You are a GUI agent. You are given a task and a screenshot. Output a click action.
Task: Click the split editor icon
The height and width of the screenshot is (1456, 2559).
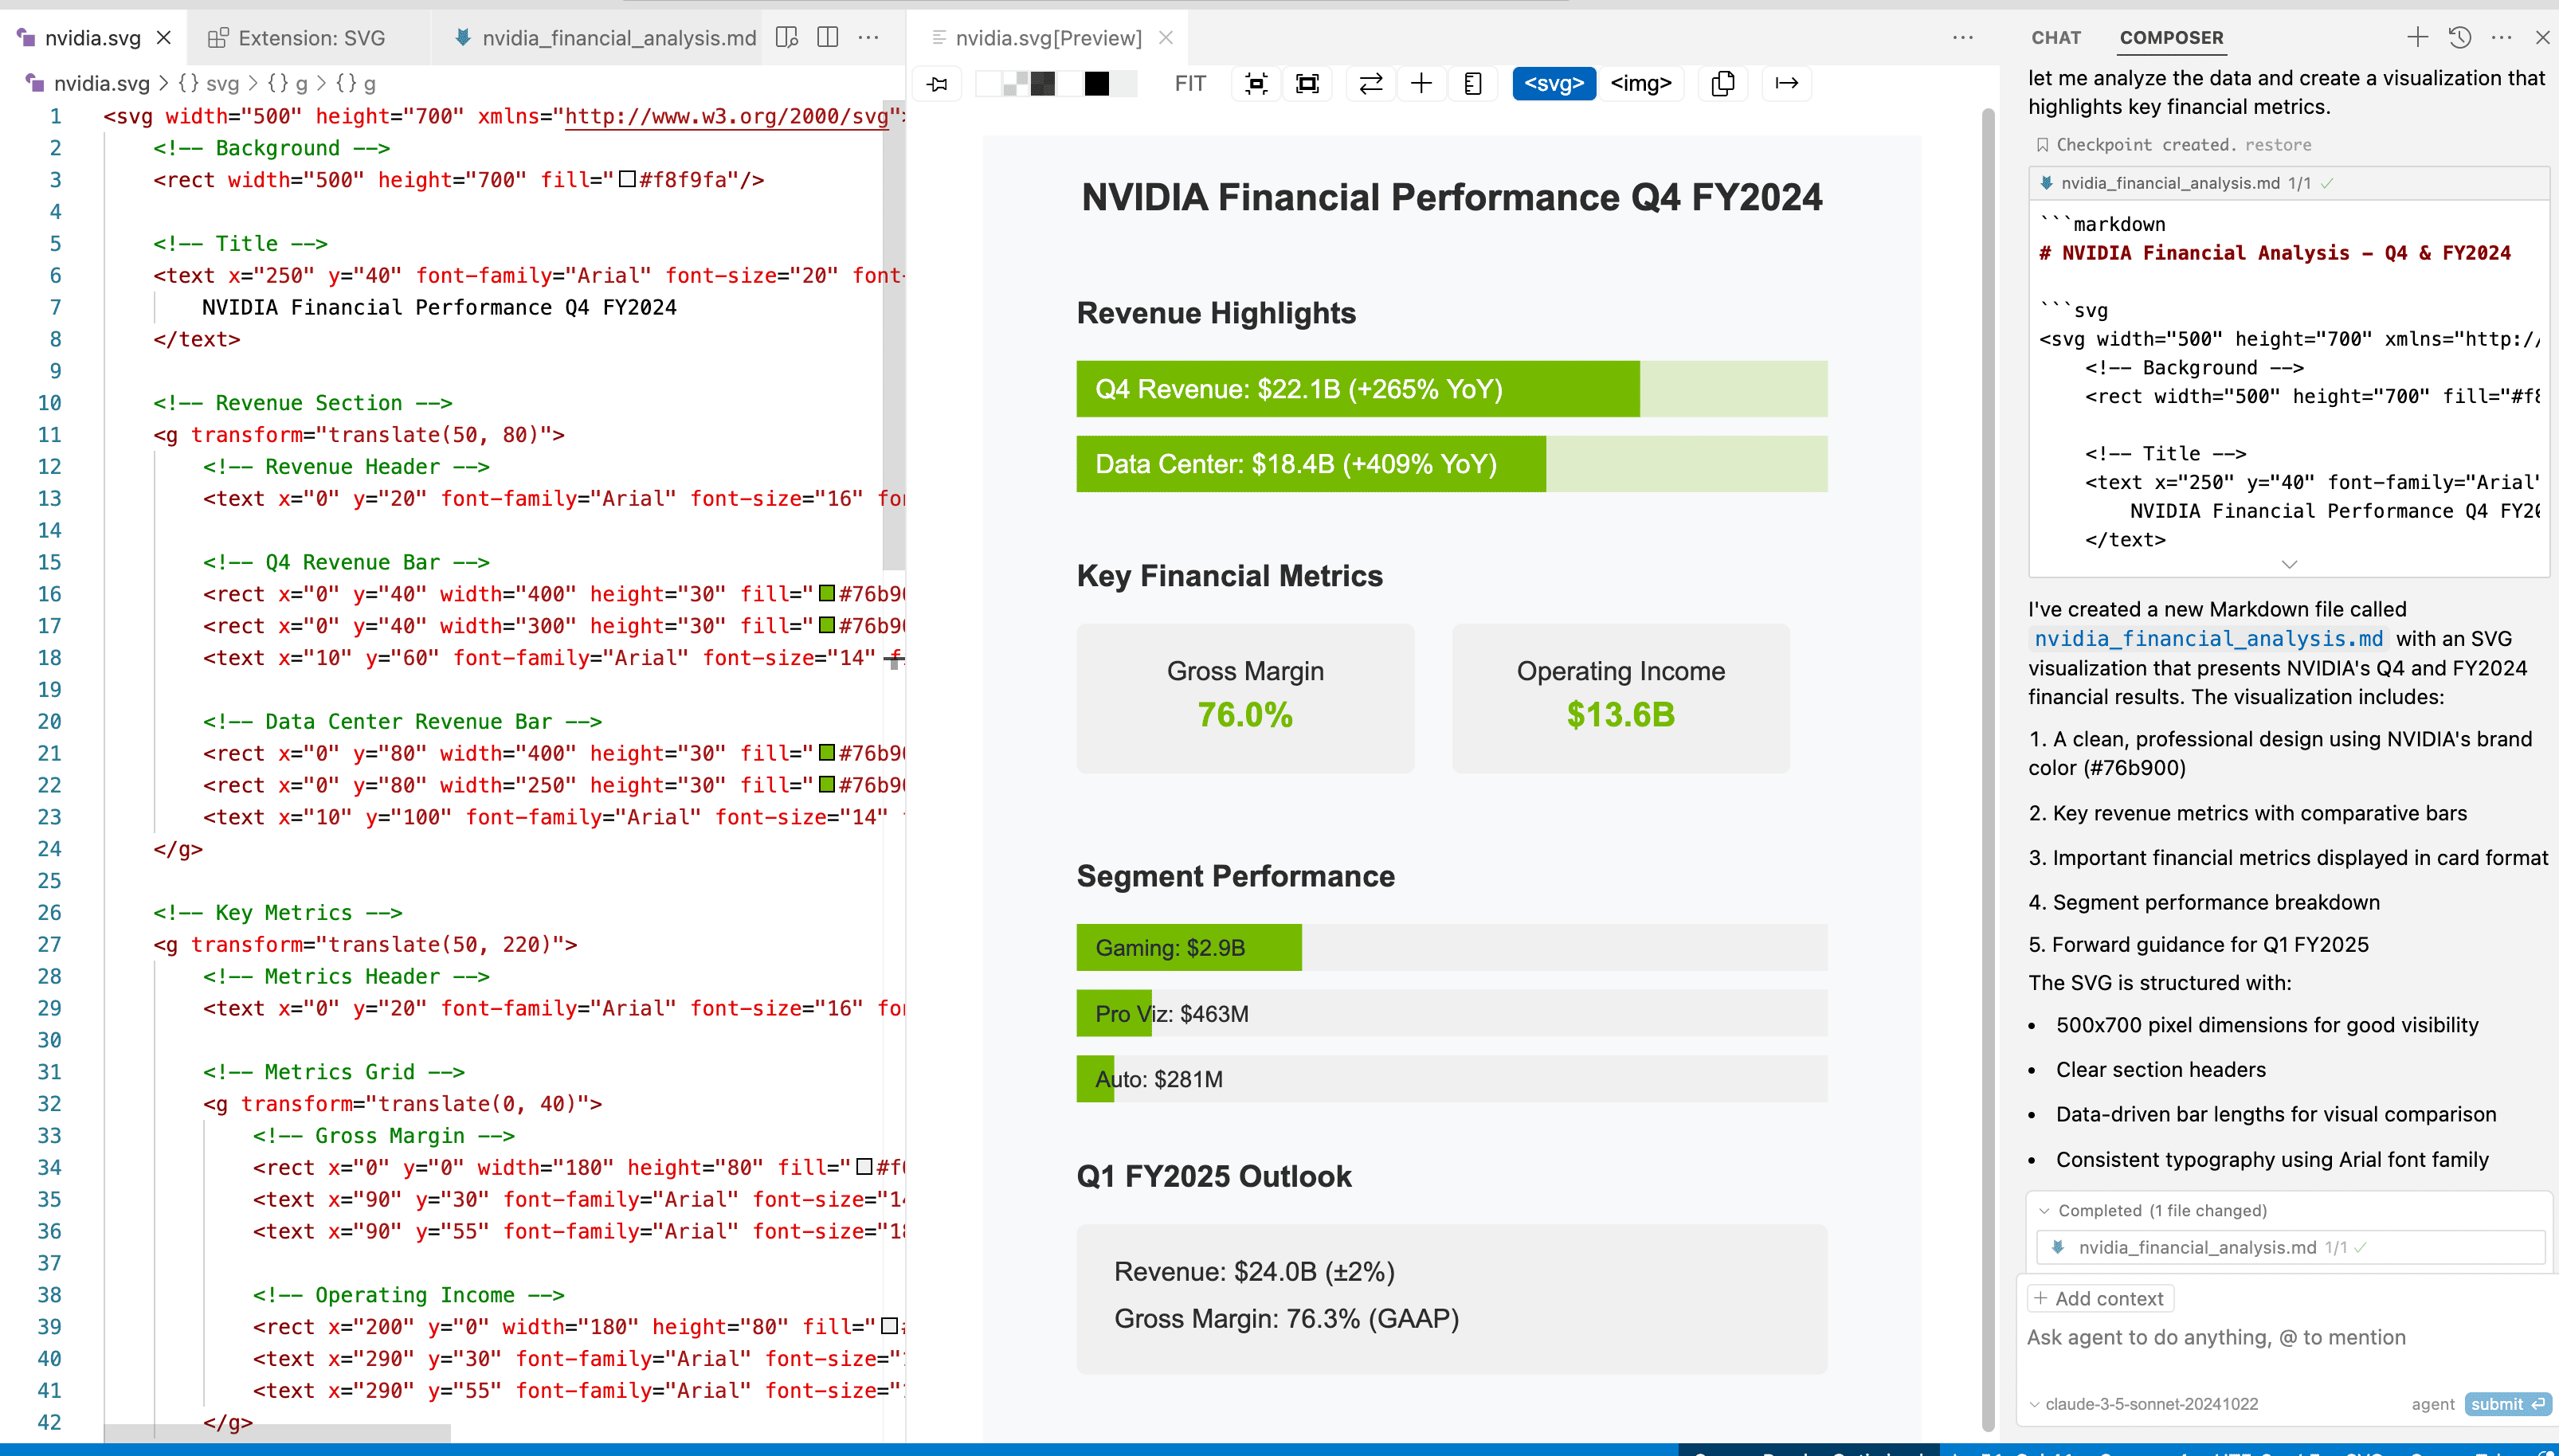[x=828, y=38]
